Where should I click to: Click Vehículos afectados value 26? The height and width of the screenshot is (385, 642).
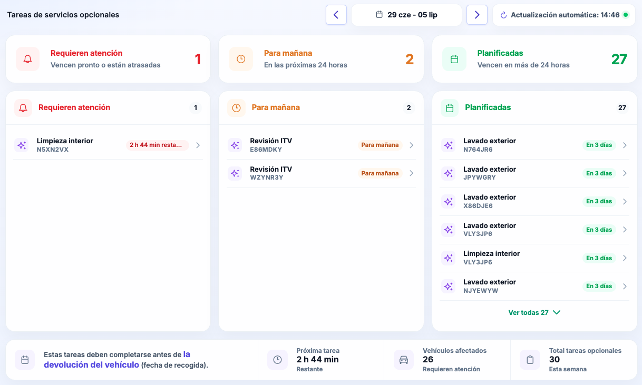coord(428,360)
